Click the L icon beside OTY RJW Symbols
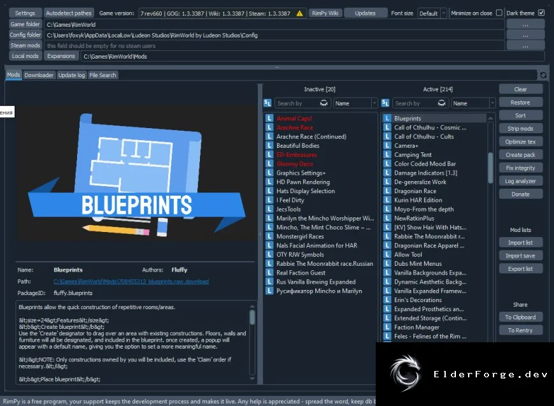Viewport: 554px width, 406px height. (x=269, y=254)
